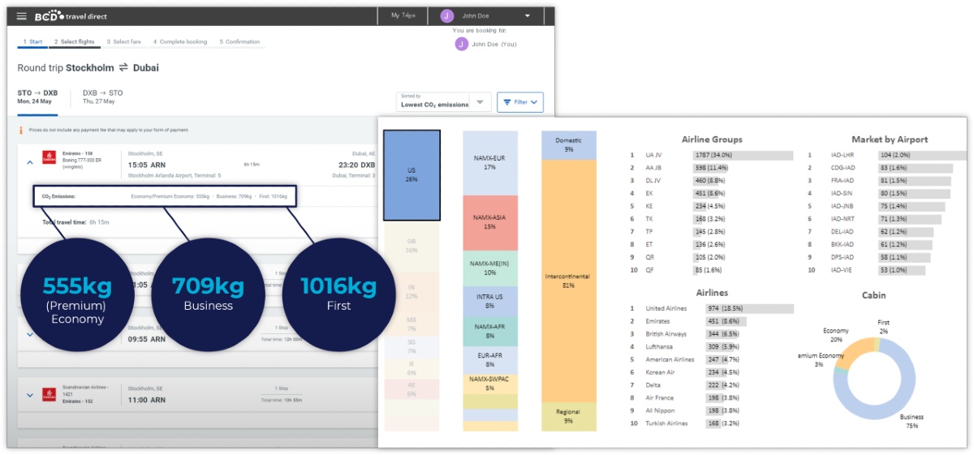Click the UA JV 1787 (34.0%) row
The height and width of the screenshot is (455, 974).
pos(712,155)
